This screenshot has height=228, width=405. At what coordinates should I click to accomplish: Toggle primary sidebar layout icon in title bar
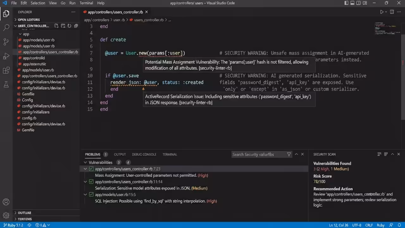346,3
